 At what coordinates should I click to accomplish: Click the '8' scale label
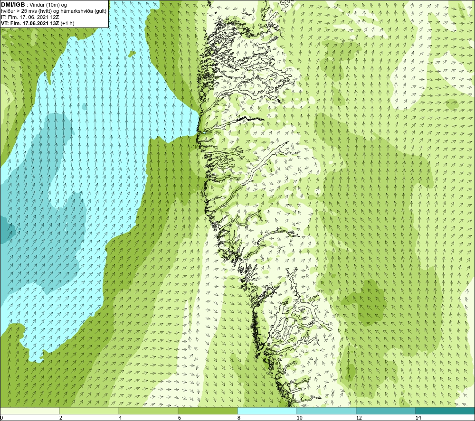(239, 418)
